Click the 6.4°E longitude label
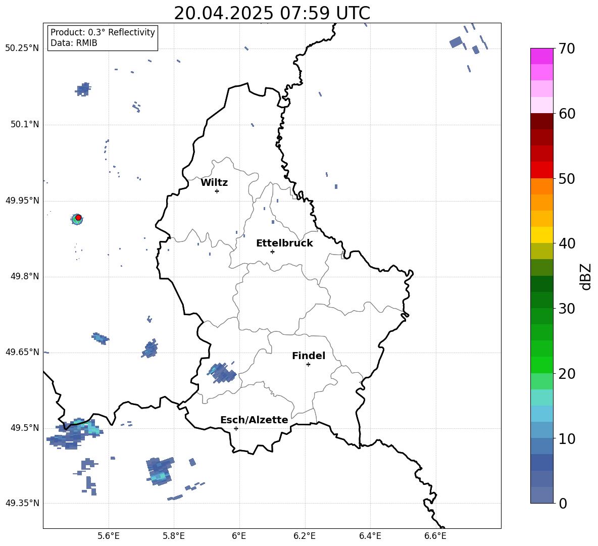 370,536
